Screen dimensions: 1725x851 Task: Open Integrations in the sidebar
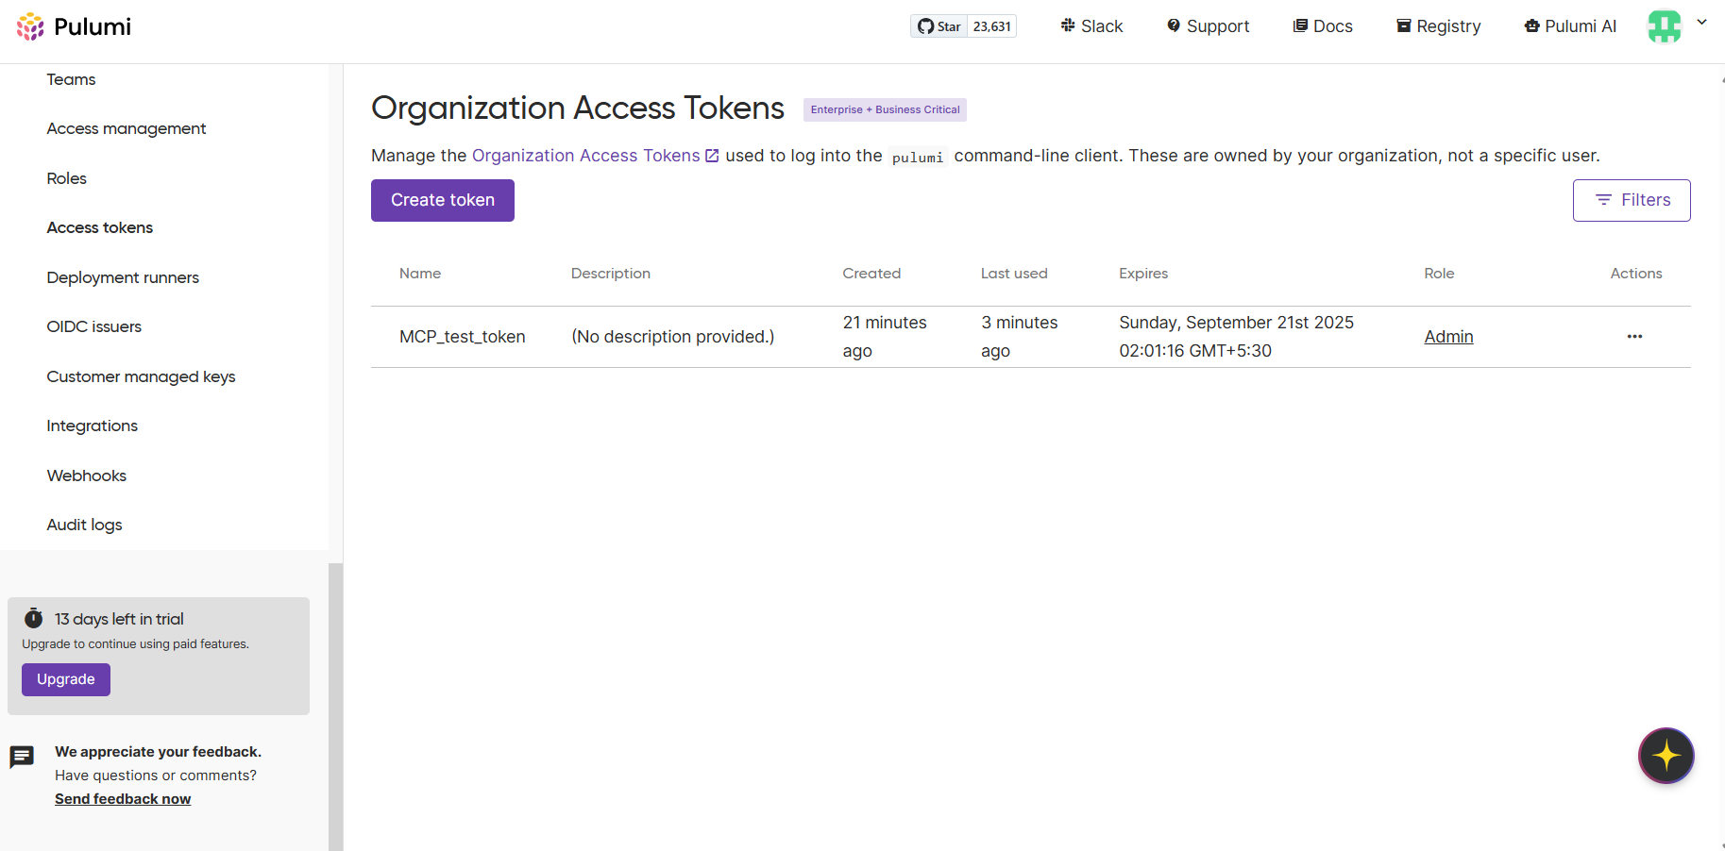coord(92,425)
